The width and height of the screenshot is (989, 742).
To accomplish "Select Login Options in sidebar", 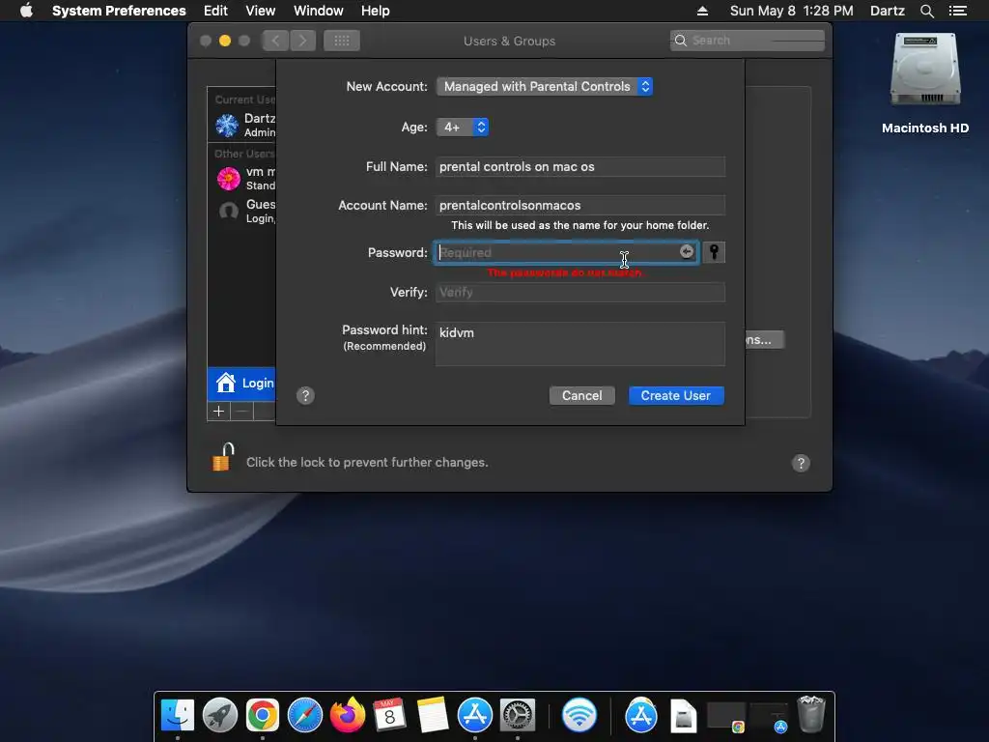I will coord(242,384).
